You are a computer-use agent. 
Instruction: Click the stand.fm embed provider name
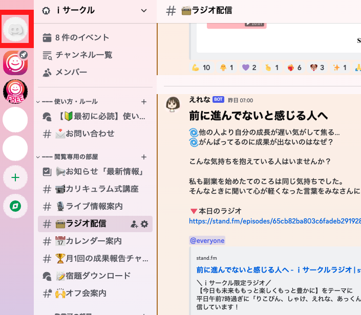click(x=206, y=258)
